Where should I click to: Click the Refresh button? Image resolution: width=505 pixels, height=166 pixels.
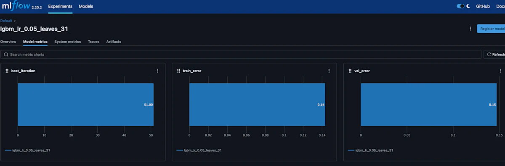[x=495, y=55]
